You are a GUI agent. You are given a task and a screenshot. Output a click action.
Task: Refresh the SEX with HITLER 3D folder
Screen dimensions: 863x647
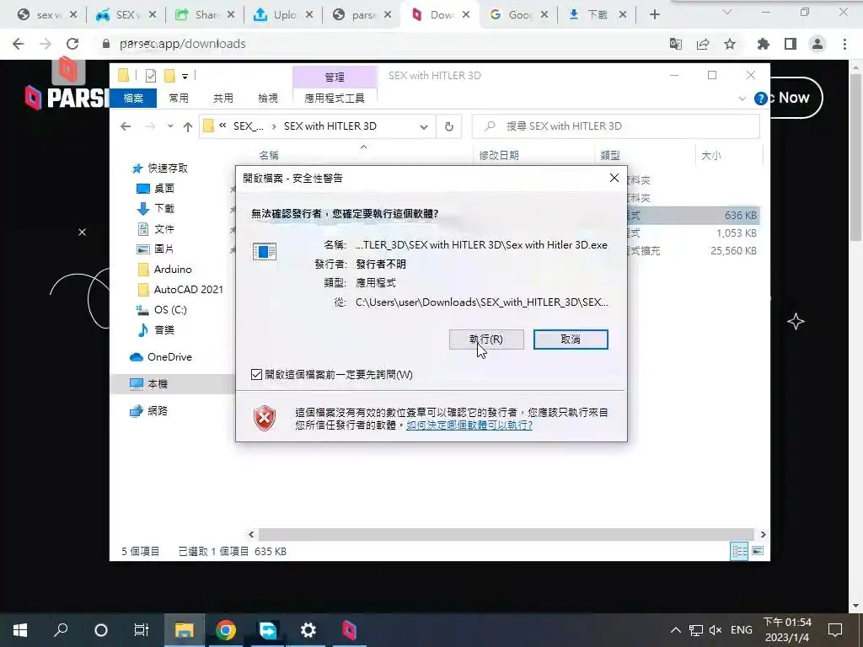[449, 126]
